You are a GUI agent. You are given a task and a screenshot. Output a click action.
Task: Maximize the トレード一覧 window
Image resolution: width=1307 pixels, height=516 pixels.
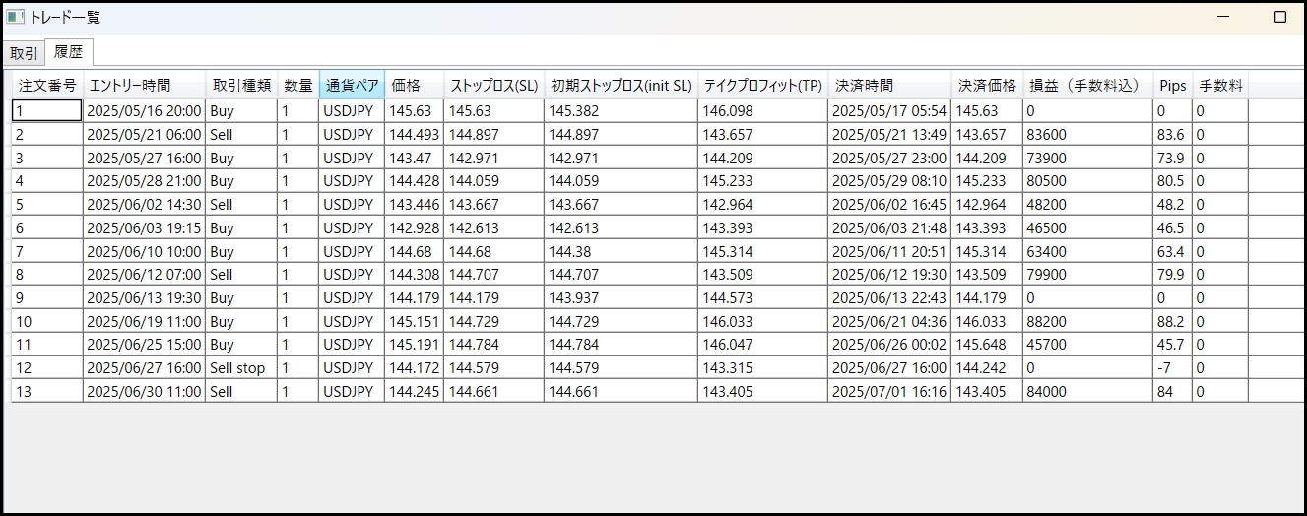coord(1280,17)
